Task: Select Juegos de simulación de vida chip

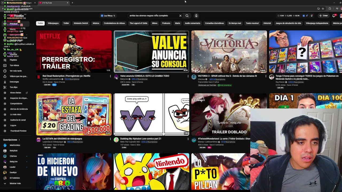Action: coord(288,23)
